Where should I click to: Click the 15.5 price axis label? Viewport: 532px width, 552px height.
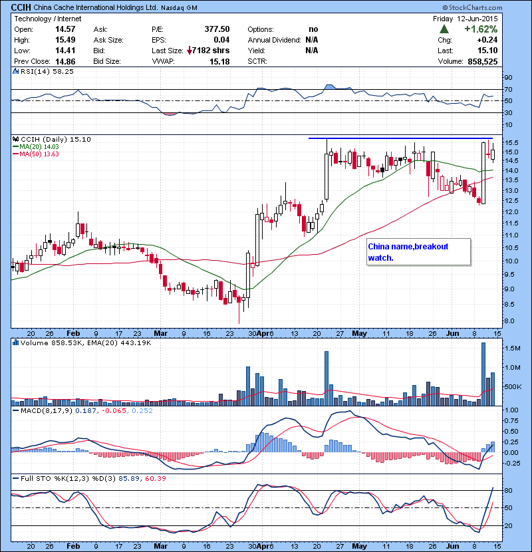pos(511,143)
